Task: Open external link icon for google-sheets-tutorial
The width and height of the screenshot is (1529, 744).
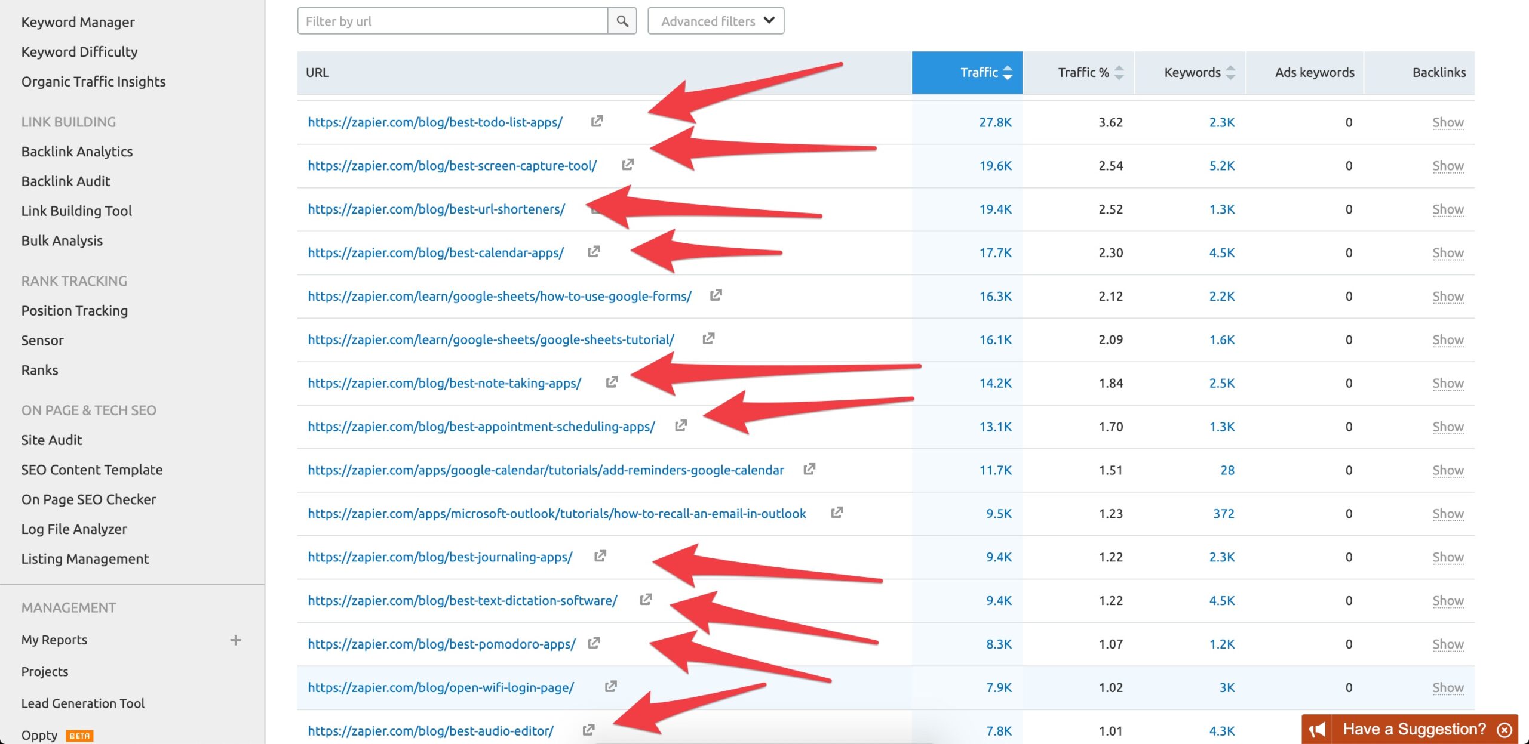Action: (708, 338)
